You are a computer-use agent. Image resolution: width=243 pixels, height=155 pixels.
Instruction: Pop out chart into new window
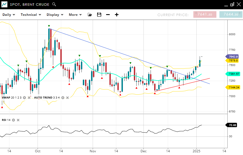click(232, 4)
